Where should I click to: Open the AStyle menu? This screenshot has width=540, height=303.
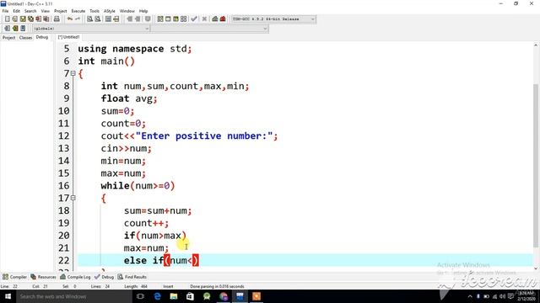click(110, 11)
